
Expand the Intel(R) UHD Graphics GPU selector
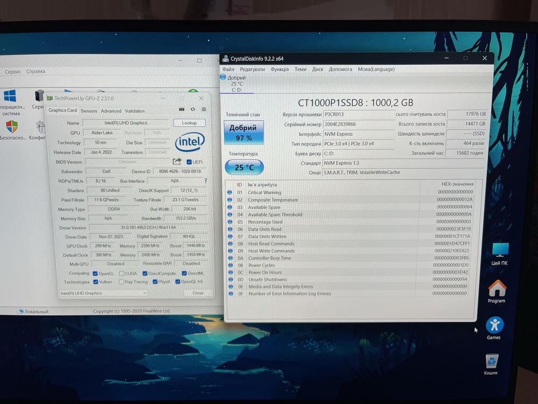click(x=103, y=293)
